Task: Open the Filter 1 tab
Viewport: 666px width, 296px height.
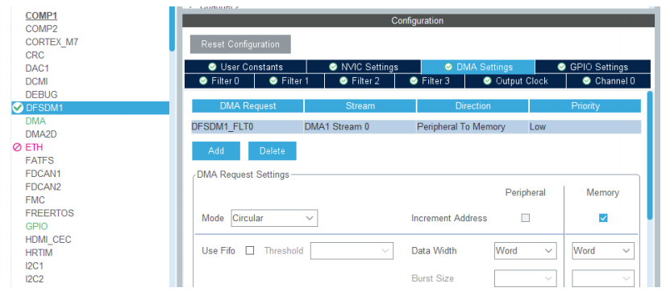Action: 289,81
